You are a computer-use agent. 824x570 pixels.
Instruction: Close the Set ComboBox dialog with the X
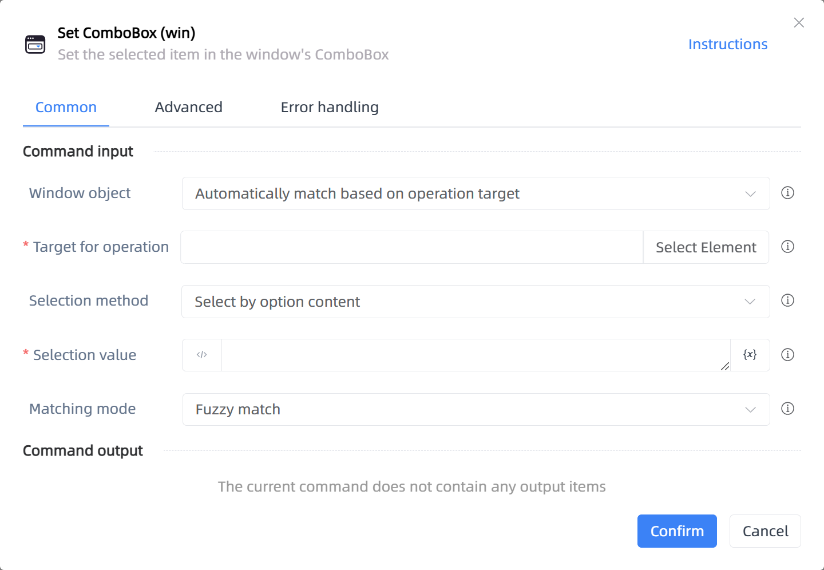coord(799,22)
